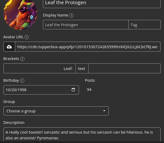The width and height of the screenshot is (164, 143).
Task: Click the Avatar URL text field
Action: (87, 47)
